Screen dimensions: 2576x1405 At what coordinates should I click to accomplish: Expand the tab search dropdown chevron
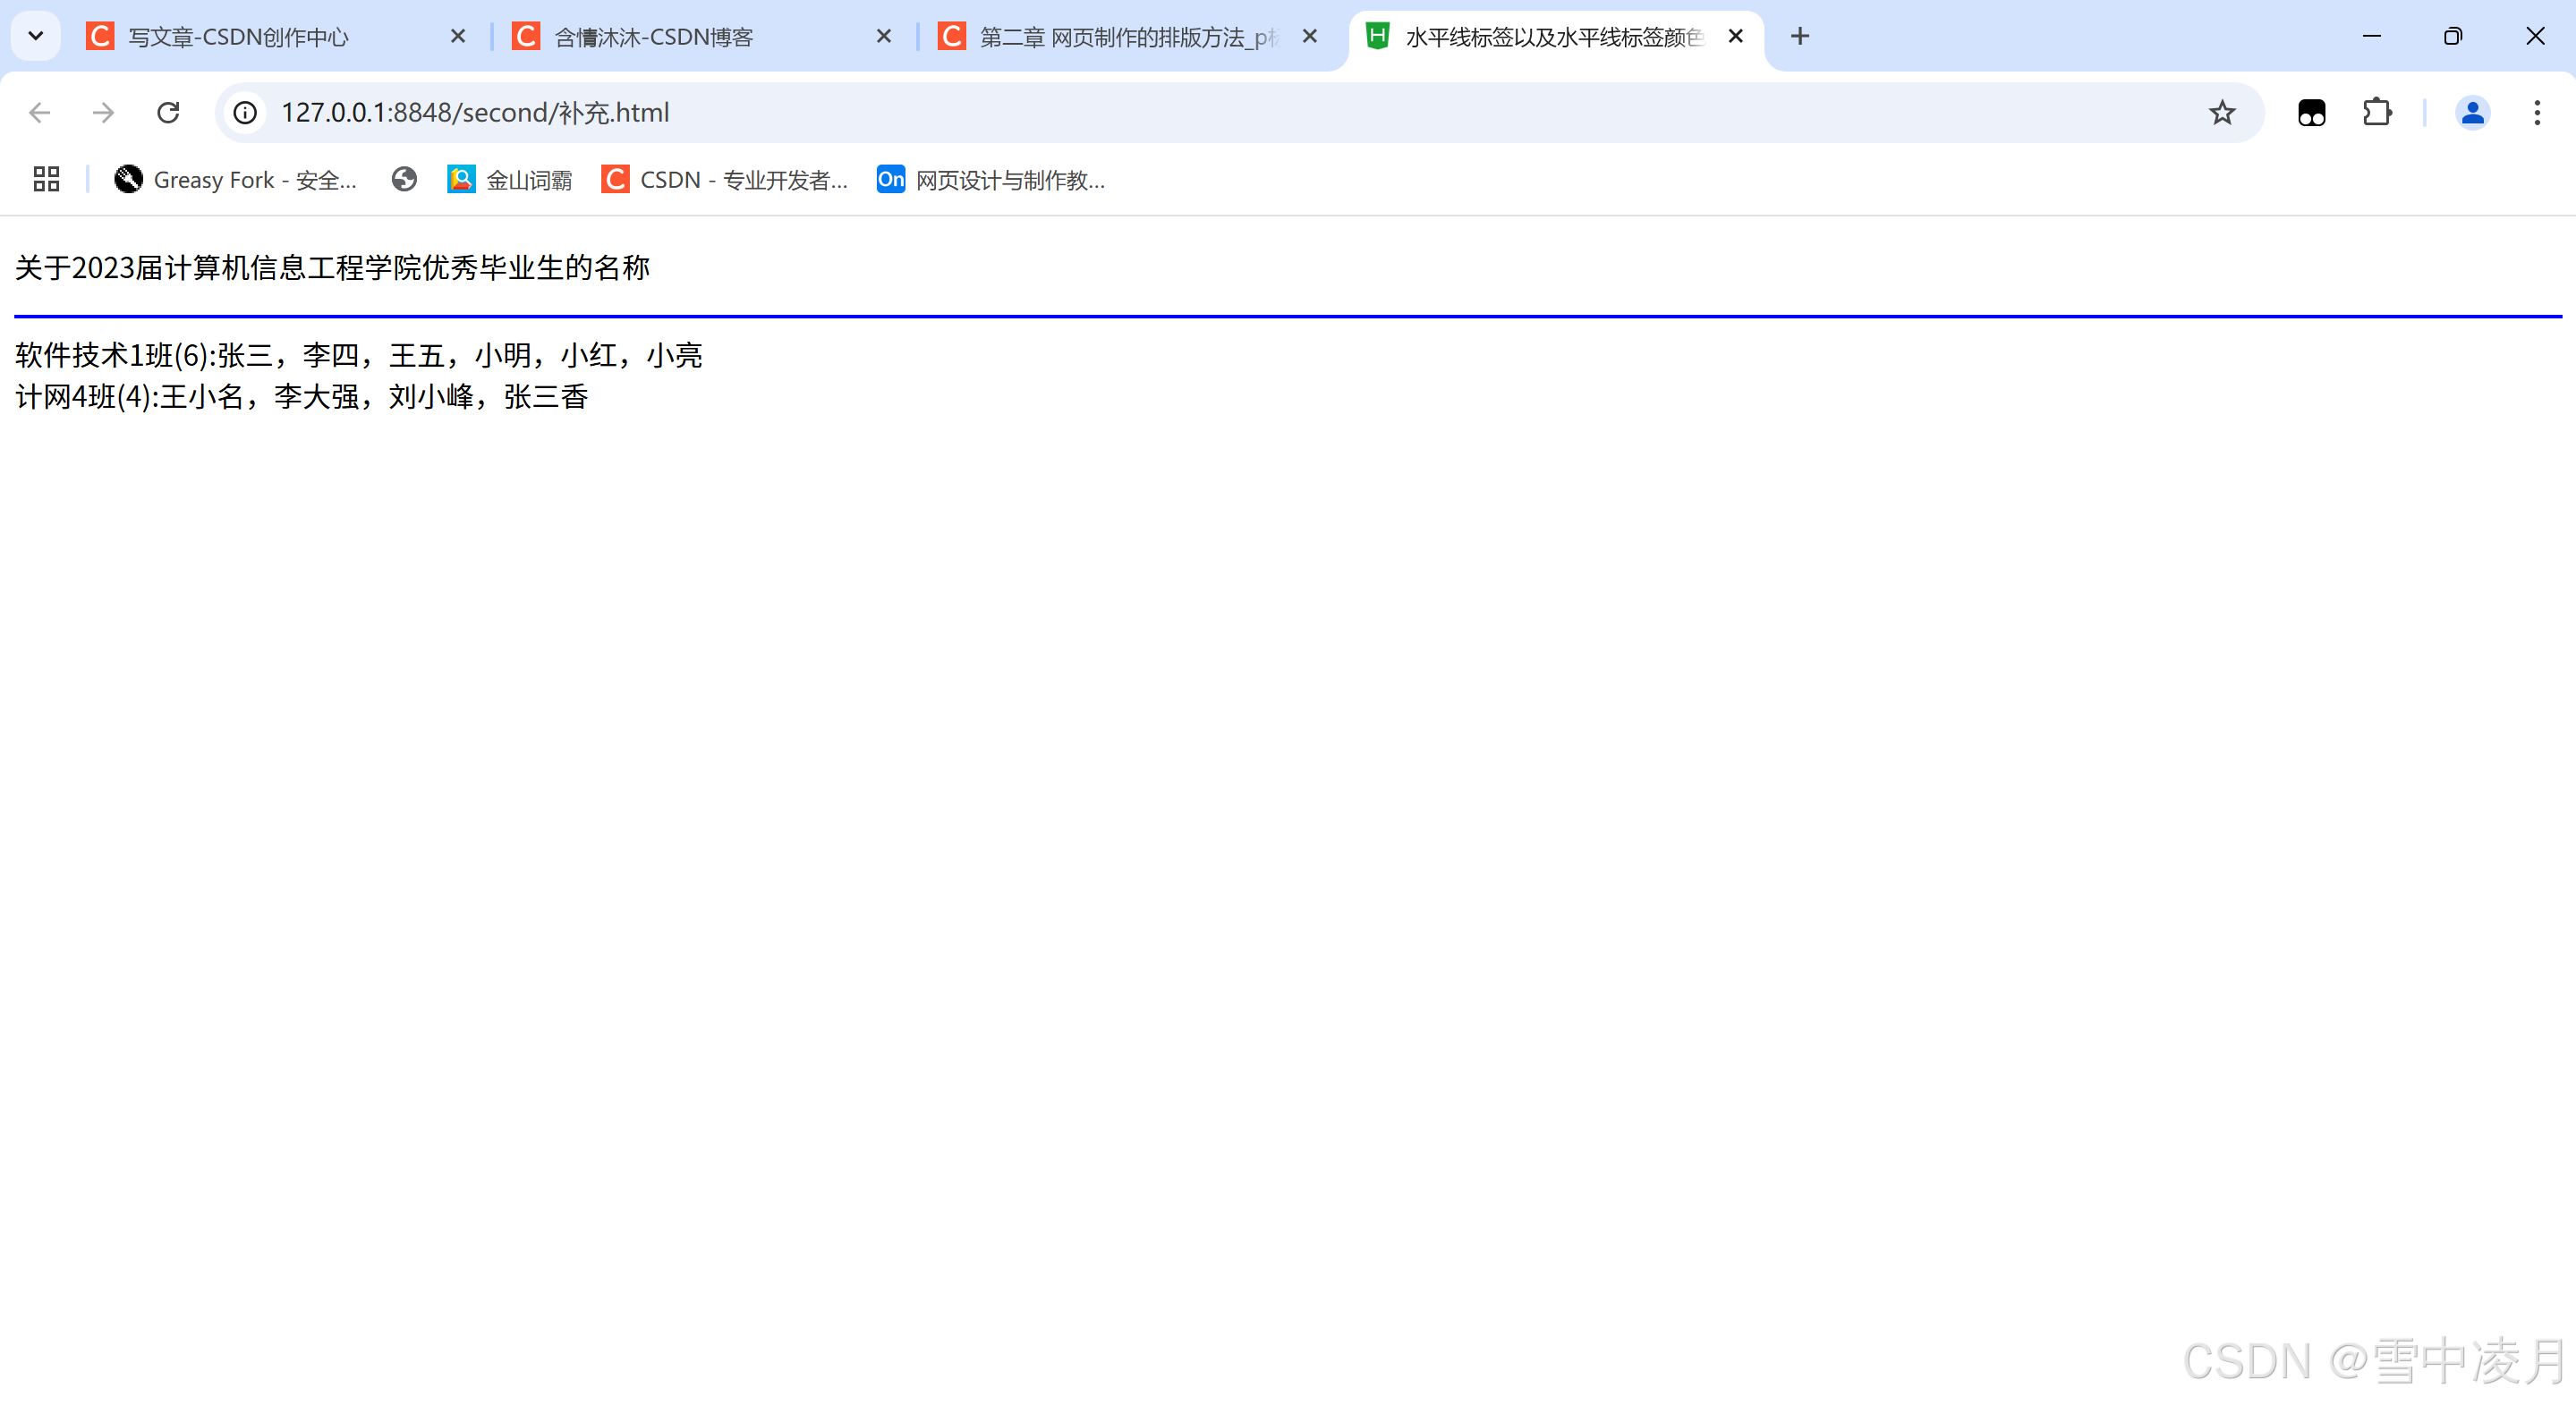36,37
